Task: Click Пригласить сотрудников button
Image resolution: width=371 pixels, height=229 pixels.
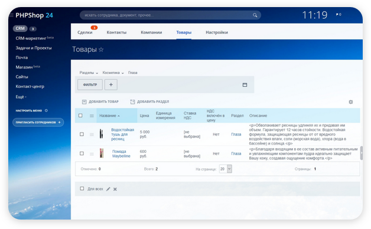Action: (38, 122)
